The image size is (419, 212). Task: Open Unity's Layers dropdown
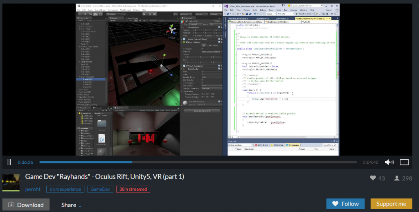201,14
